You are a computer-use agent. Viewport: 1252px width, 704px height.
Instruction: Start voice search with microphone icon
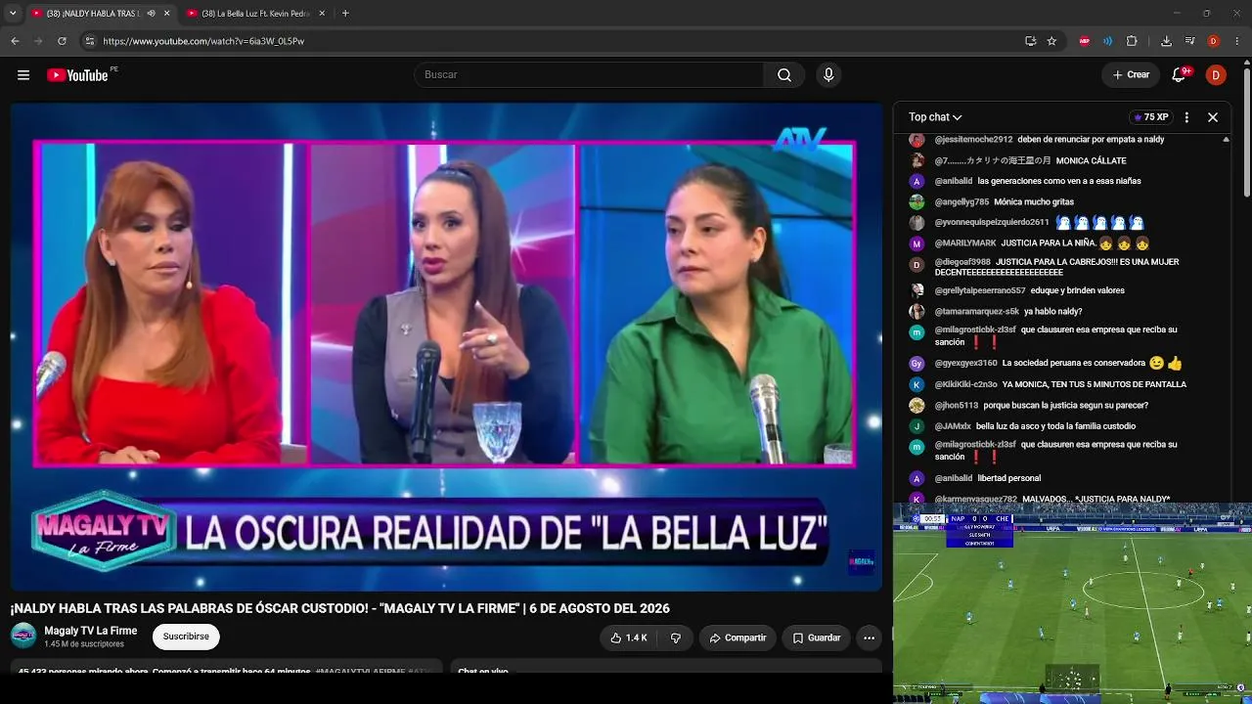pyautogui.click(x=828, y=75)
